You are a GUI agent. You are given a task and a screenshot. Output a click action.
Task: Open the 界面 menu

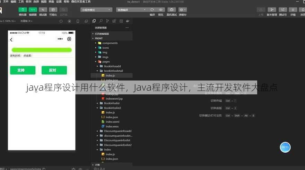tap(51, 1)
